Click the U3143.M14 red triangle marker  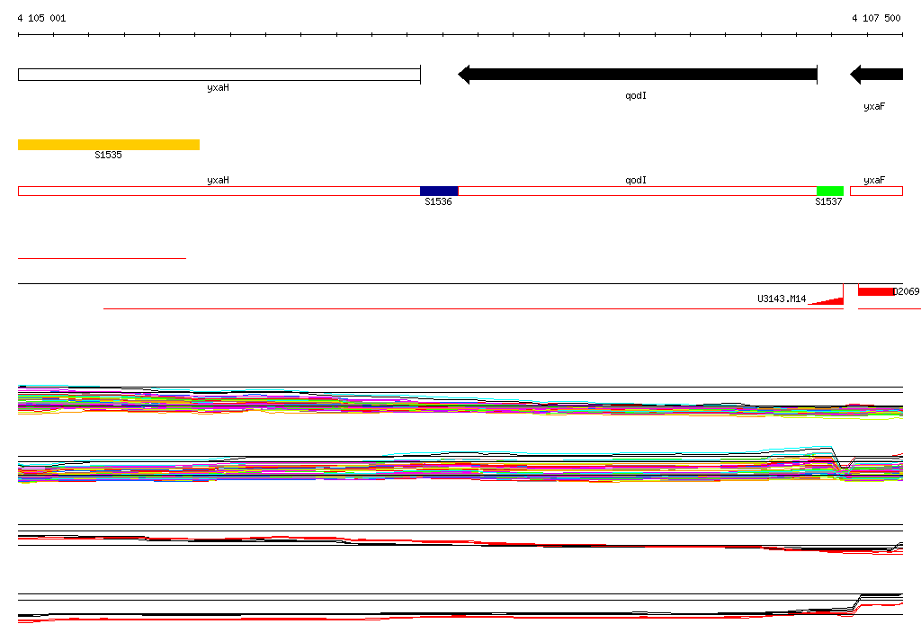pyautogui.click(x=829, y=300)
